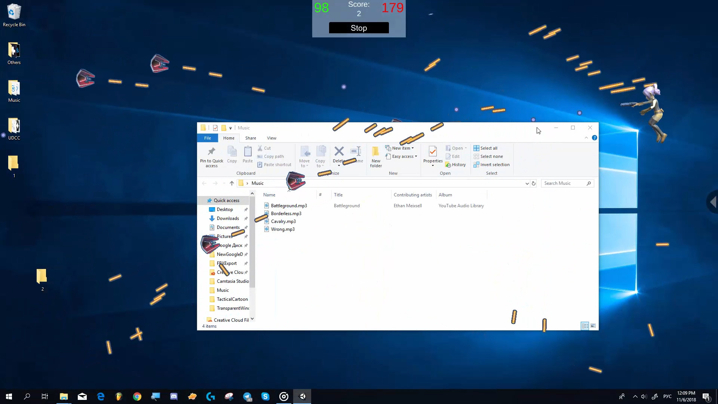Open the Easy access dropdown
This screenshot has height=404, width=718.
click(416, 156)
